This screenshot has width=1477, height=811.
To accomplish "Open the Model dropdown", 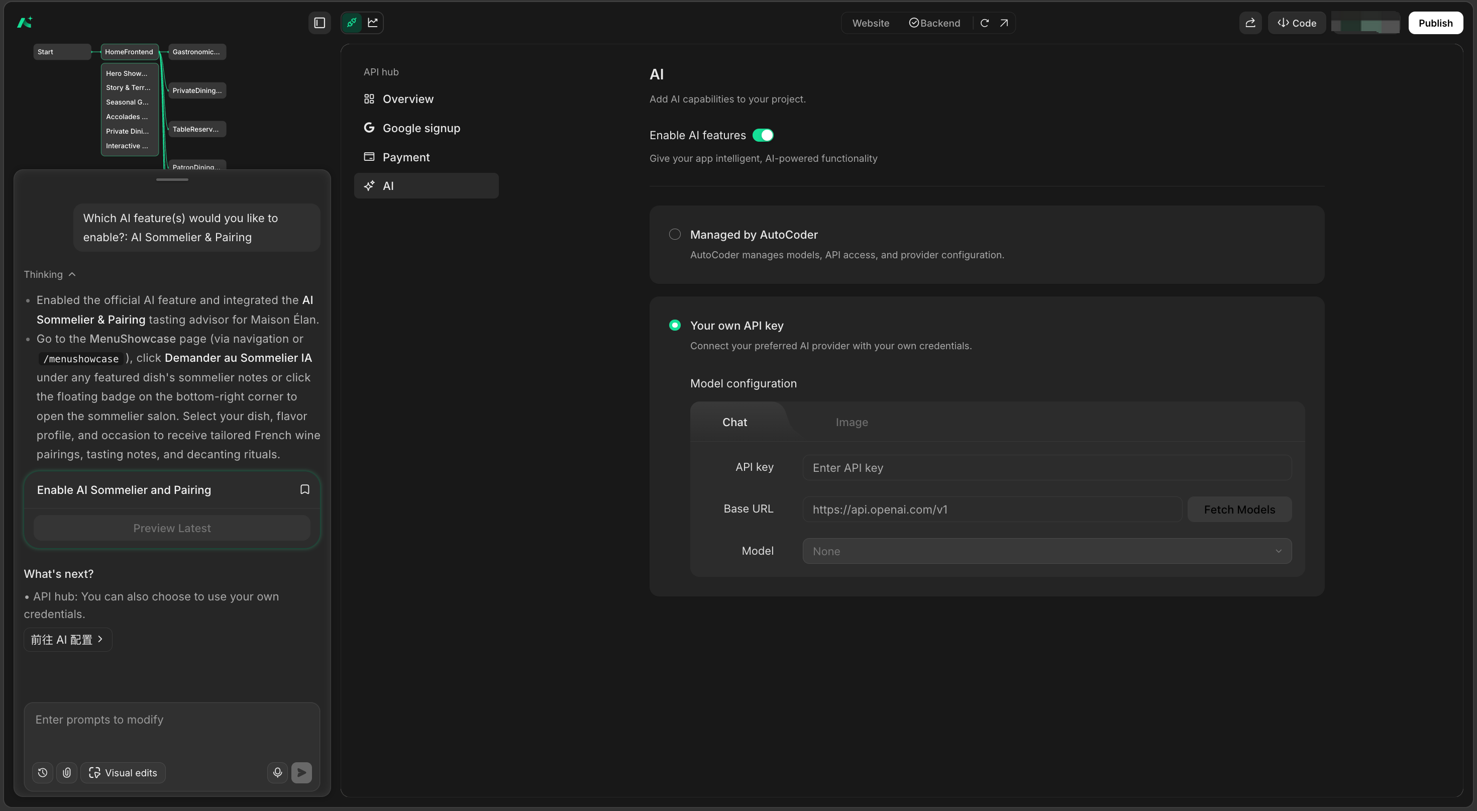I will click(1047, 551).
